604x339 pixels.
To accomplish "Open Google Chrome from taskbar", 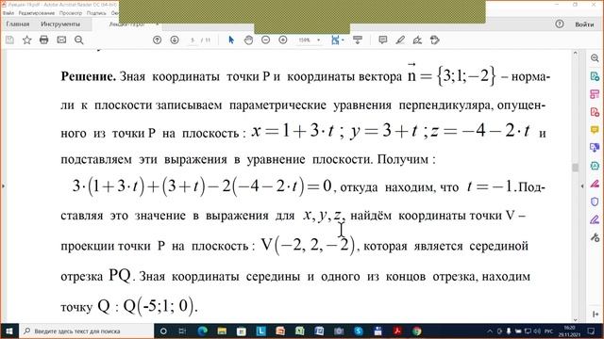I will click(417, 331).
